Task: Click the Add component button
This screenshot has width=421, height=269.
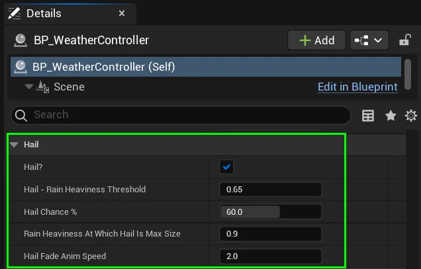Action: pos(316,40)
